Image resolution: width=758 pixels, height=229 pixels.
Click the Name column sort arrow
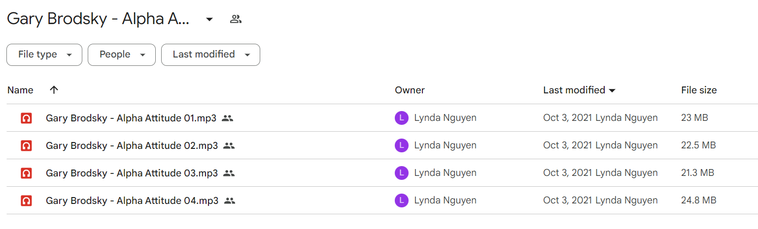[54, 90]
